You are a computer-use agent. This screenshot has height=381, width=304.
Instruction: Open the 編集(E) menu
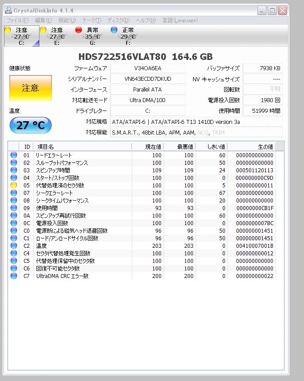pyautogui.click(x=43, y=20)
